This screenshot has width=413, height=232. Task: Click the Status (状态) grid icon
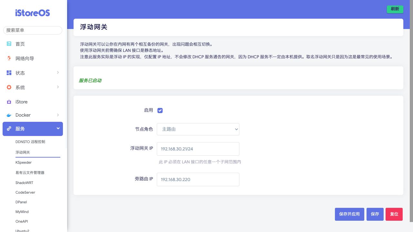[9, 73]
